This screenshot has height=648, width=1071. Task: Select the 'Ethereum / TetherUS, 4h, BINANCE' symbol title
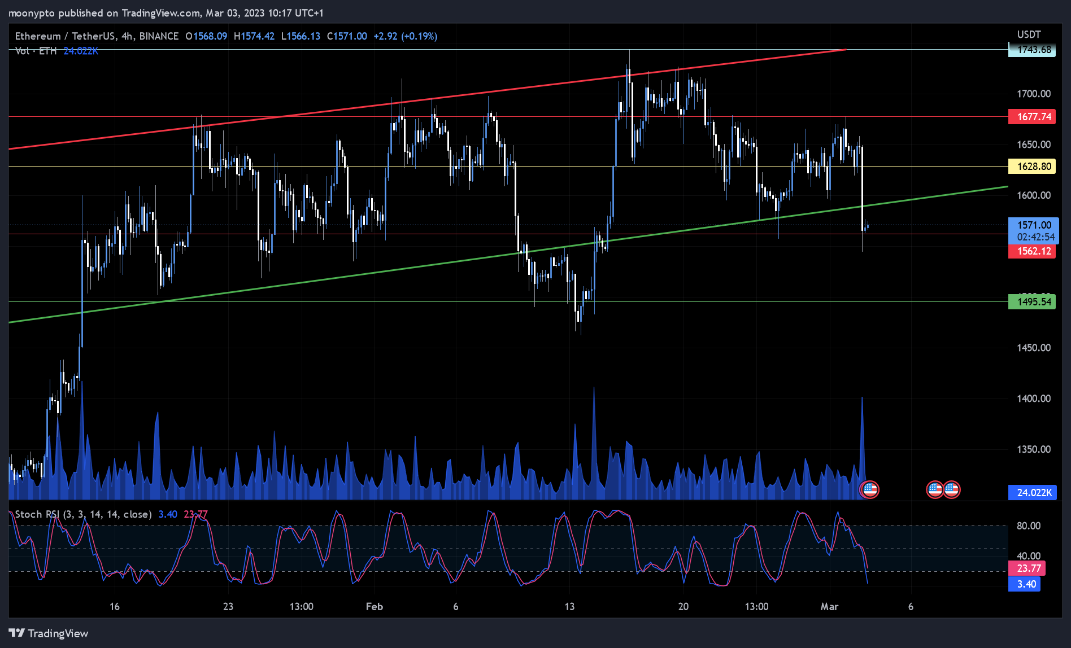pyautogui.click(x=97, y=36)
